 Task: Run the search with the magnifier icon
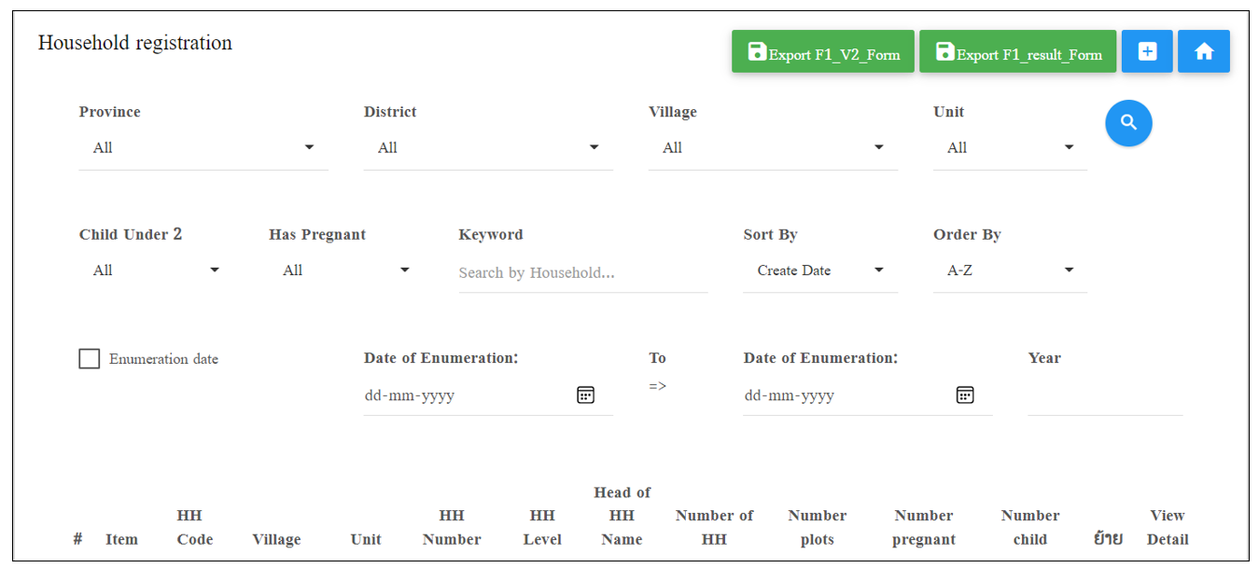(x=1128, y=122)
